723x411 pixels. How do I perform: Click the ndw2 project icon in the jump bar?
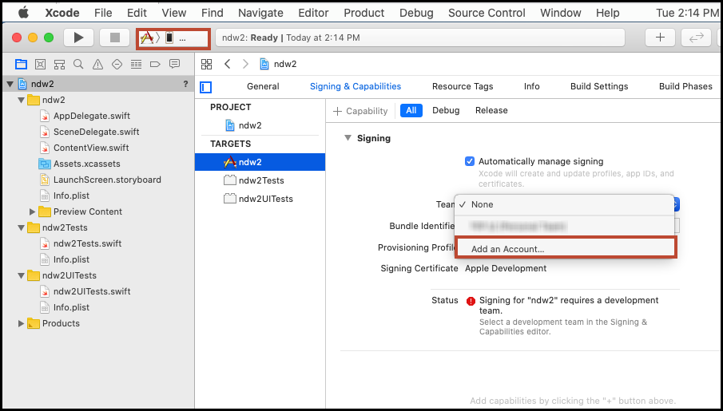(264, 64)
